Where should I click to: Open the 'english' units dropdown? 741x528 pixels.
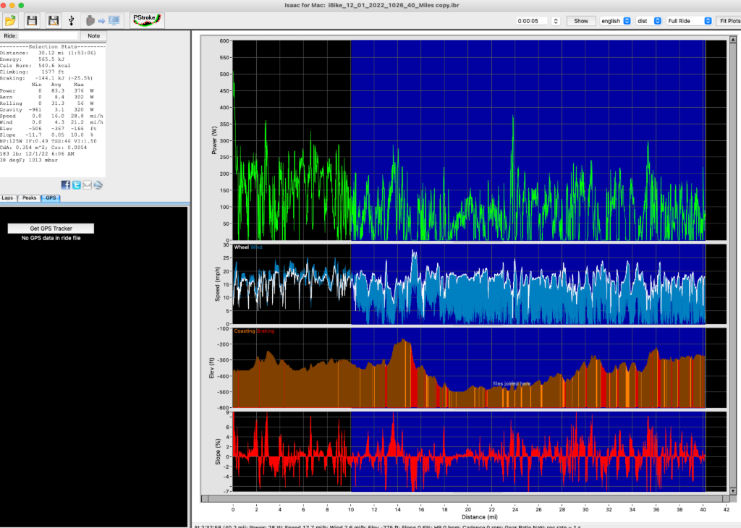click(615, 20)
